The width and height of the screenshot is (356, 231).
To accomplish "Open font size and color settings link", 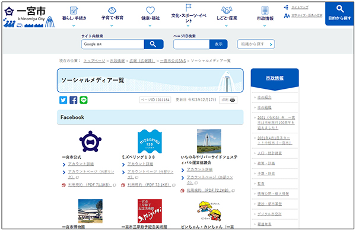I will coord(307,15).
